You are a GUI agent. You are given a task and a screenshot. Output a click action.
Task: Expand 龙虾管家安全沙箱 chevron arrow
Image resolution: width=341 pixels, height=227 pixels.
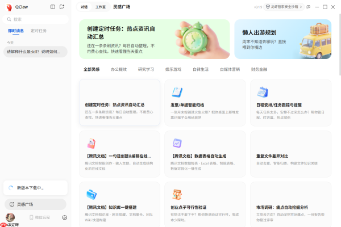[301, 7]
